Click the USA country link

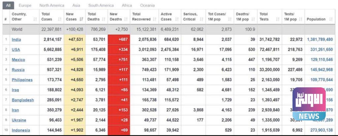click(16, 49)
